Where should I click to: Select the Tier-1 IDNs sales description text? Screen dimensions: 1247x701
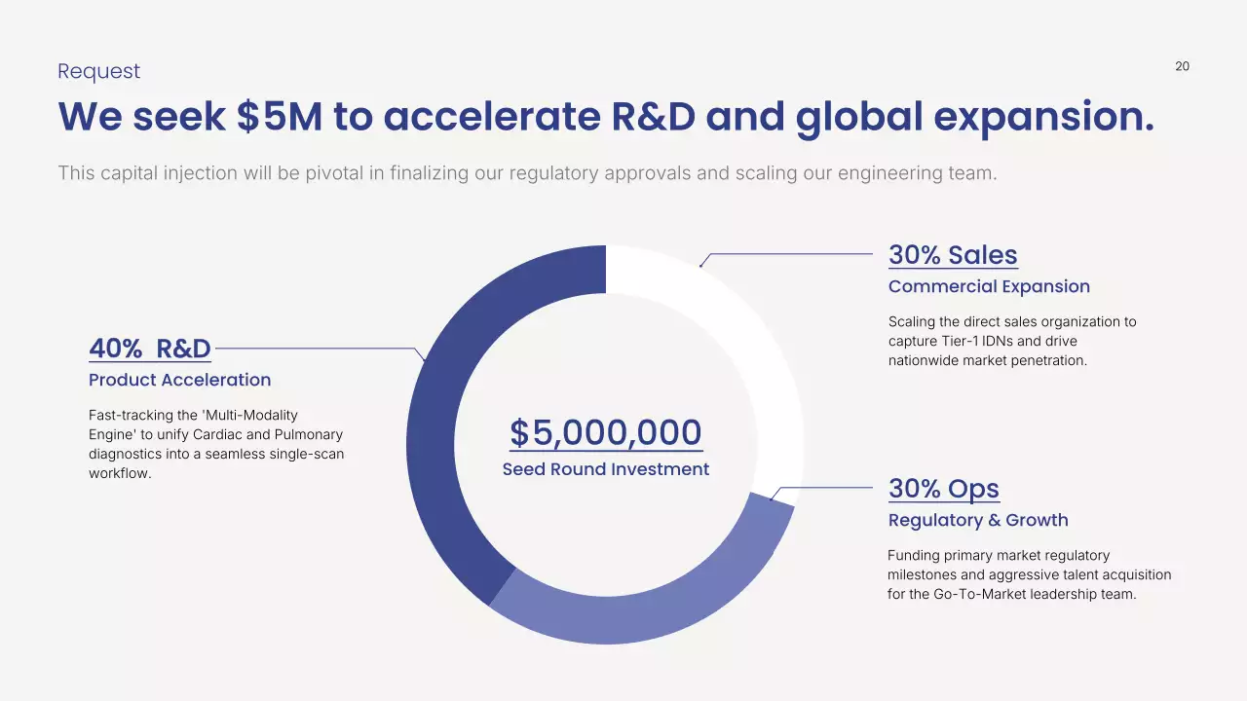click(x=1011, y=341)
